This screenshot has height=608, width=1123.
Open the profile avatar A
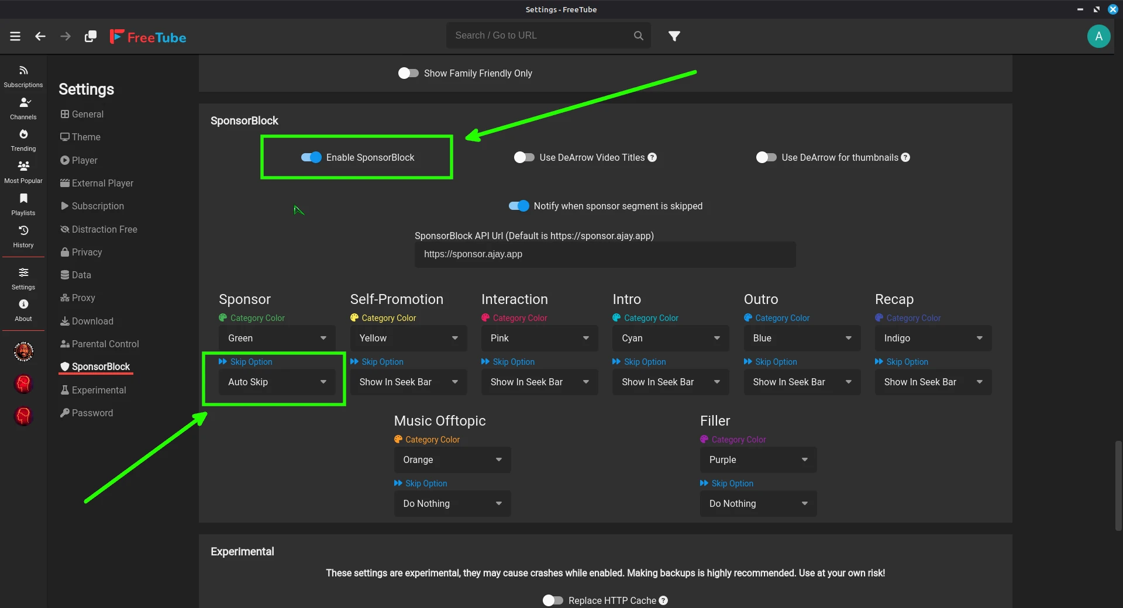pyautogui.click(x=1098, y=36)
